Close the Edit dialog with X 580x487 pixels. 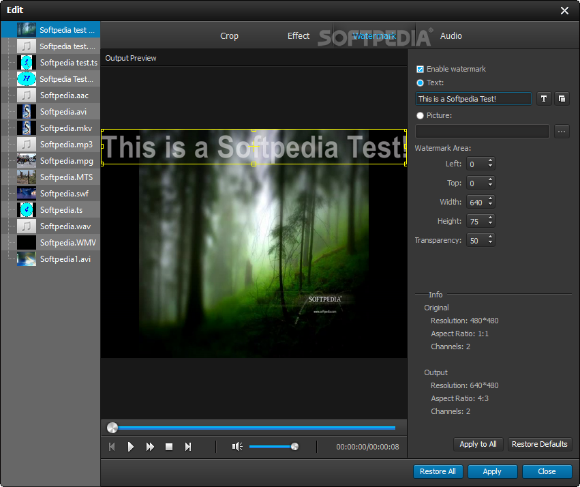[564, 10]
